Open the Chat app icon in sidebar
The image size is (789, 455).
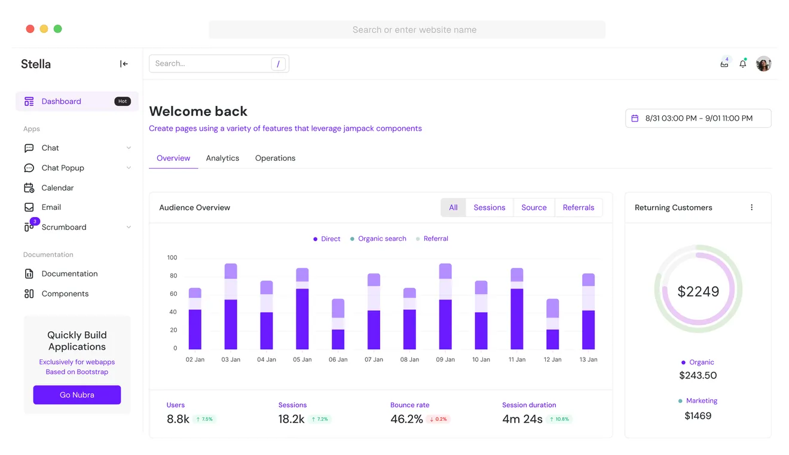29,148
